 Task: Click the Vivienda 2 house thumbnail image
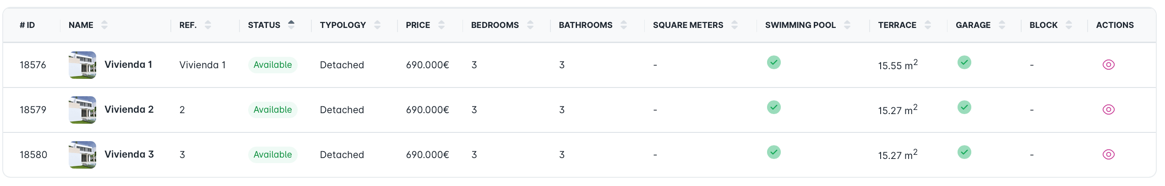82,110
